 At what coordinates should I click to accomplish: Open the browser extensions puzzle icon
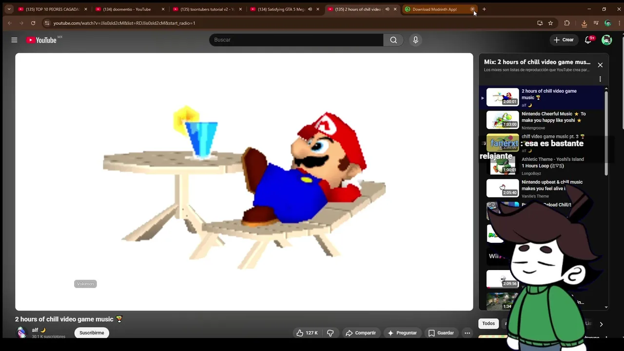coord(567,23)
